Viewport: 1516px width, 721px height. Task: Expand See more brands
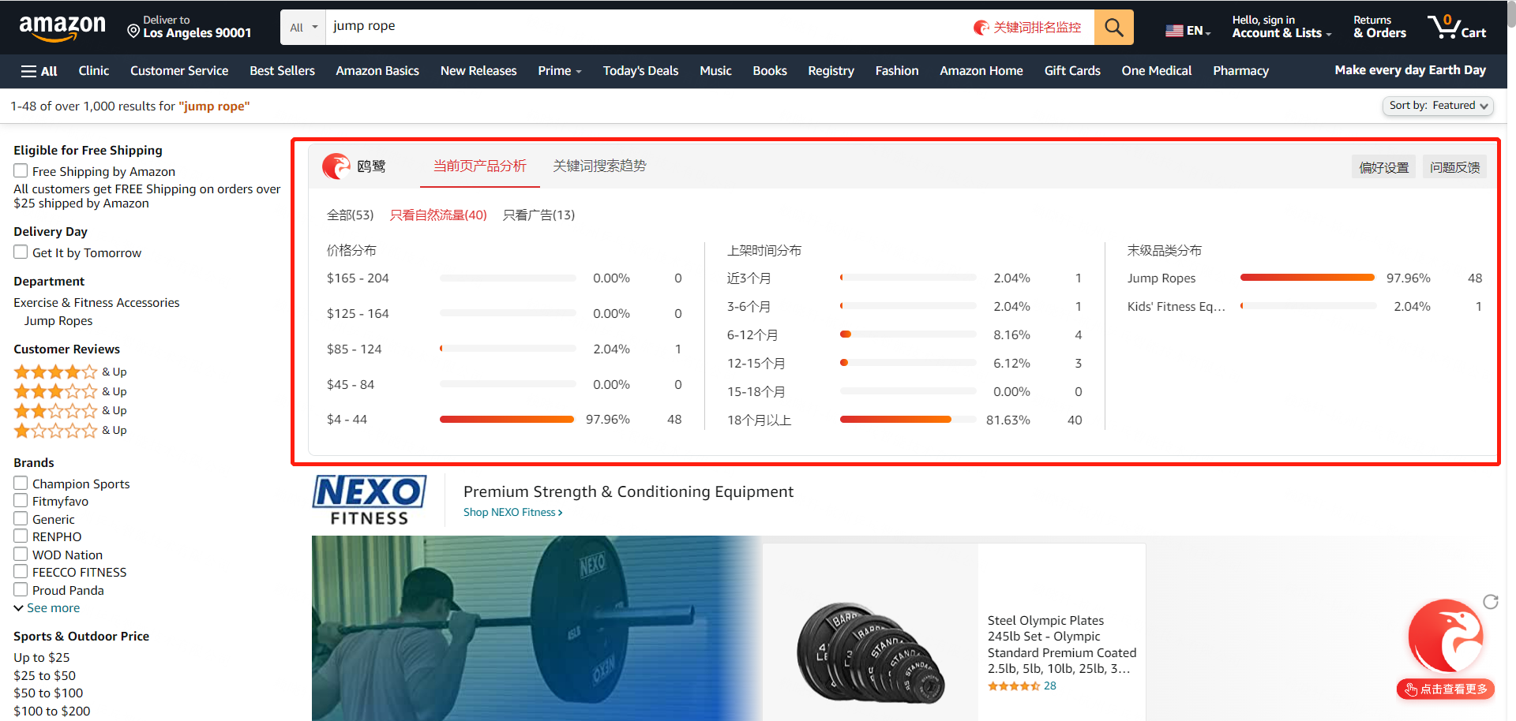(x=47, y=608)
